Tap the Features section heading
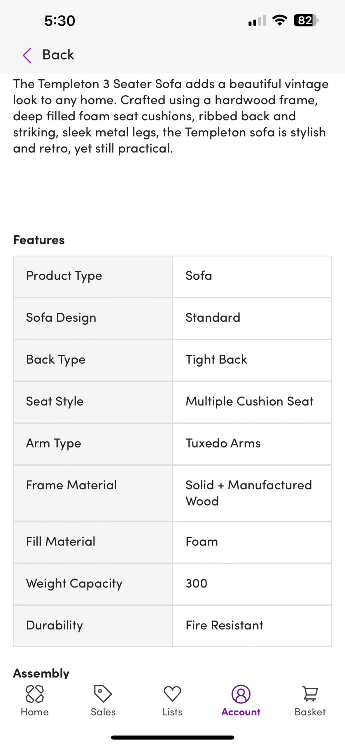The width and height of the screenshot is (345, 746). (39, 240)
